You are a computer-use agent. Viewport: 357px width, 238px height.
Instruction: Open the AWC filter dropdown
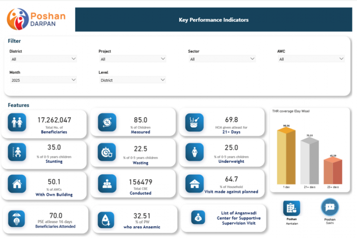311,59
